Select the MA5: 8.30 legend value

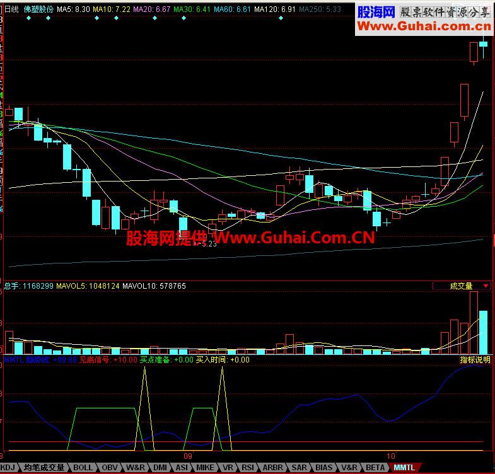point(73,9)
